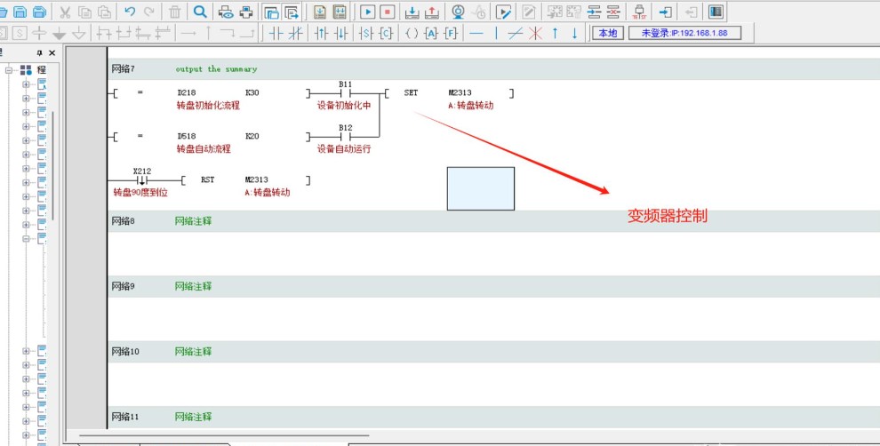
Task: Click the light blue rectangle box
Action: tap(480, 188)
